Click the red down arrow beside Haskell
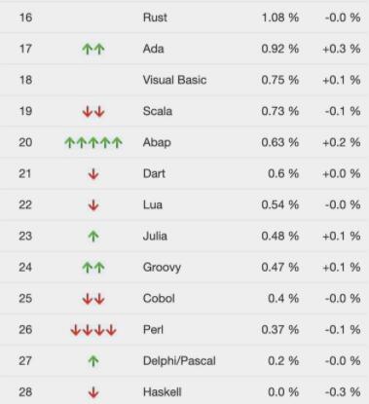 pos(93,392)
